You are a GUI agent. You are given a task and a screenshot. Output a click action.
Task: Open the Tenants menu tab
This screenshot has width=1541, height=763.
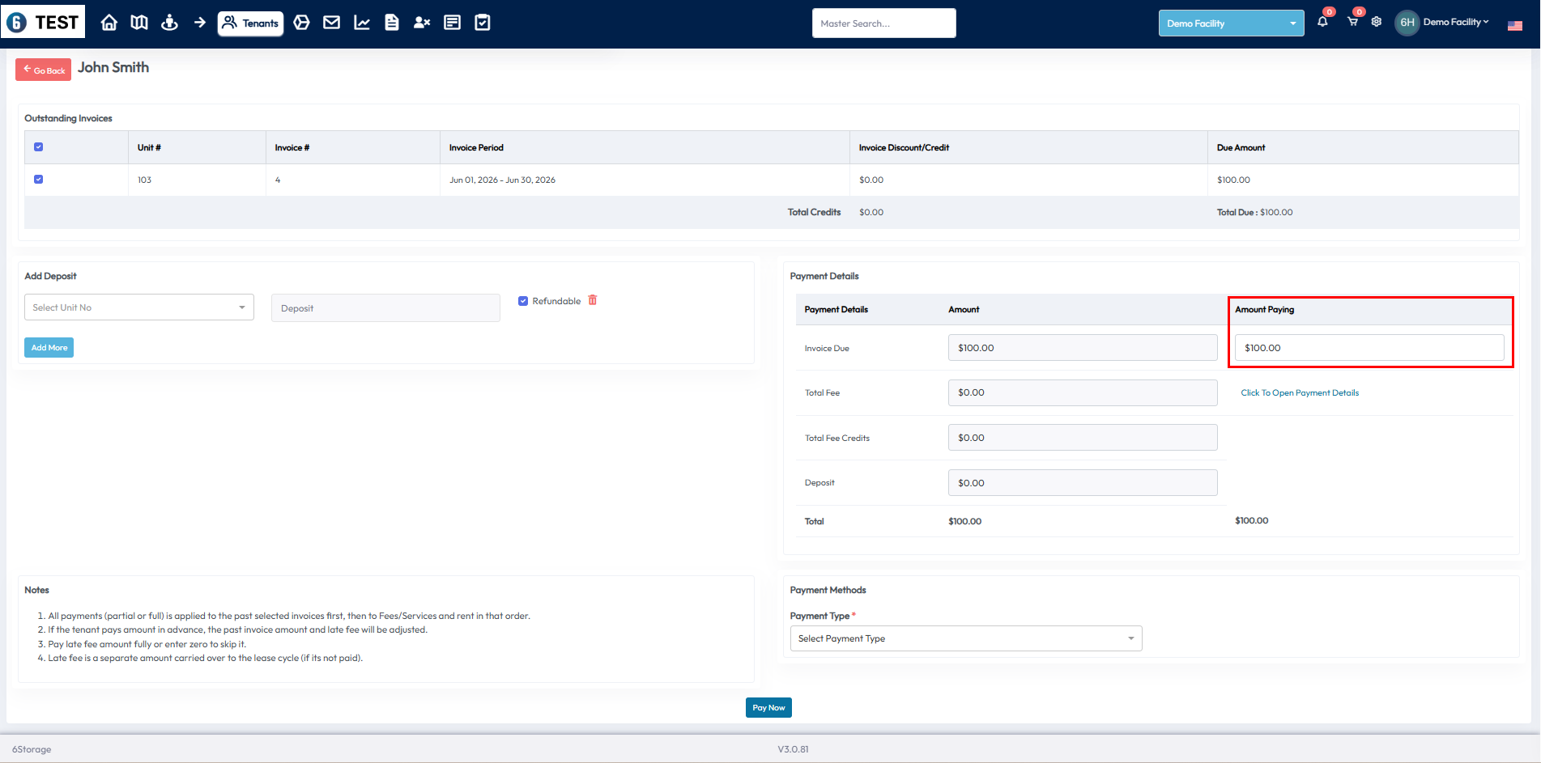pos(250,23)
